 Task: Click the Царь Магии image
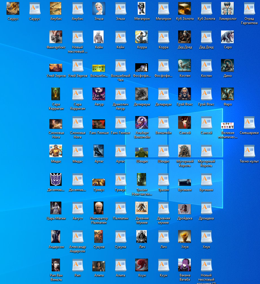pyautogui.click(x=56, y=208)
